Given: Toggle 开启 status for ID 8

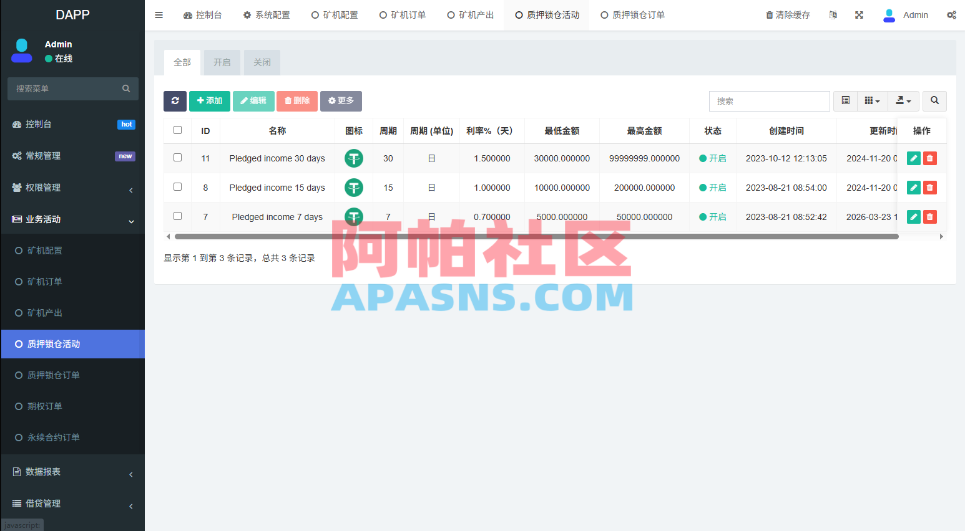Looking at the screenshot, I should click(x=712, y=188).
